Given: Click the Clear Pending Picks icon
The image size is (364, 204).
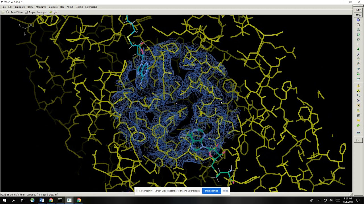Looking at the screenshot, I should 358,110.
